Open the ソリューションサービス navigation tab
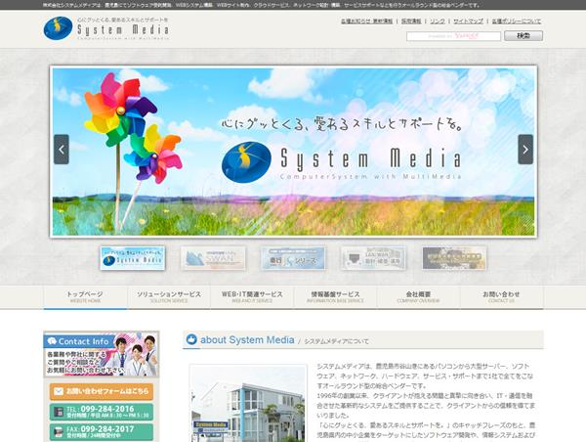Screen dimensions: 586x442 [169, 297]
